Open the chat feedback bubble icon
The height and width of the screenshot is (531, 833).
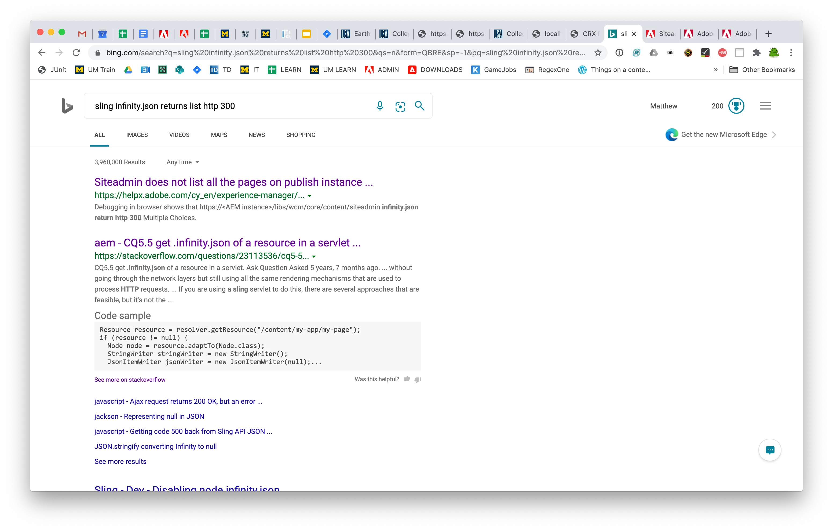click(x=769, y=450)
